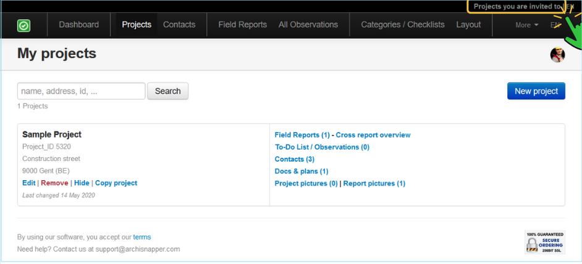Image resolution: width=582 pixels, height=264 pixels.
Task: Edit the Sample Project
Action: (28, 183)
